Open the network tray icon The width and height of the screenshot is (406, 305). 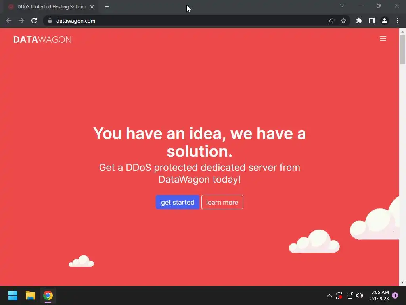(x=350, y=295)
